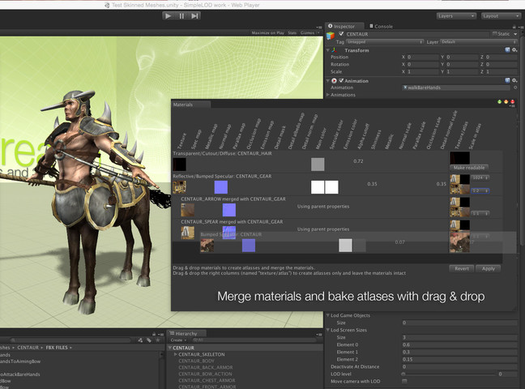This screenshot has height=389, width=525.
Task: Switch to the Hierarchy tab
Action: 186,333
